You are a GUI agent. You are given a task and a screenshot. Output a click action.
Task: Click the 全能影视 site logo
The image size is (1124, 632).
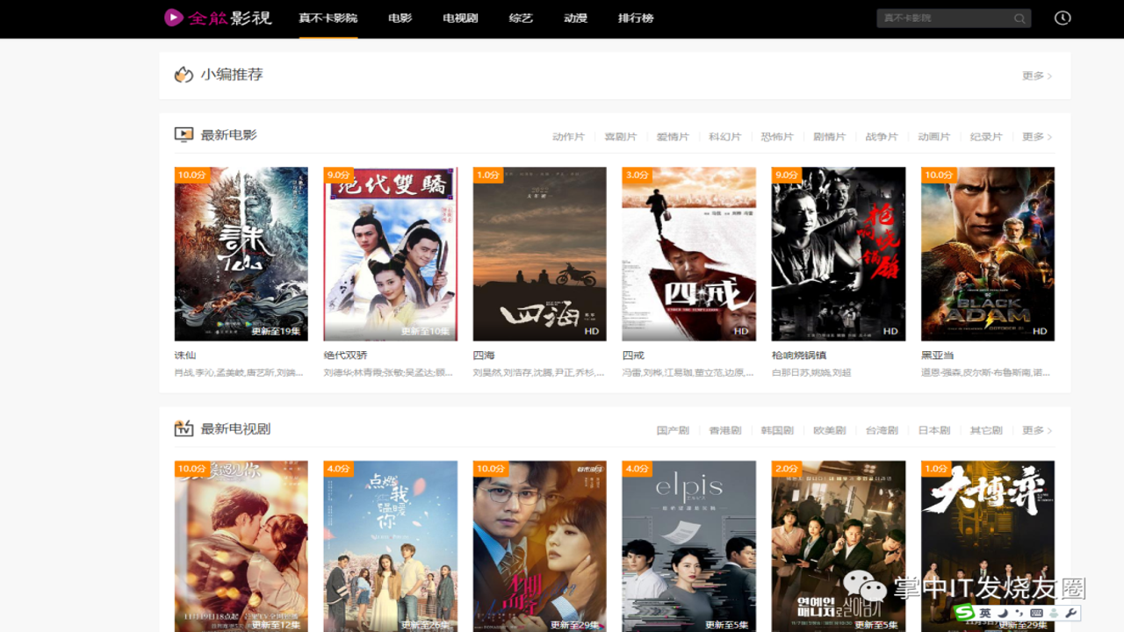coord(218,18)
